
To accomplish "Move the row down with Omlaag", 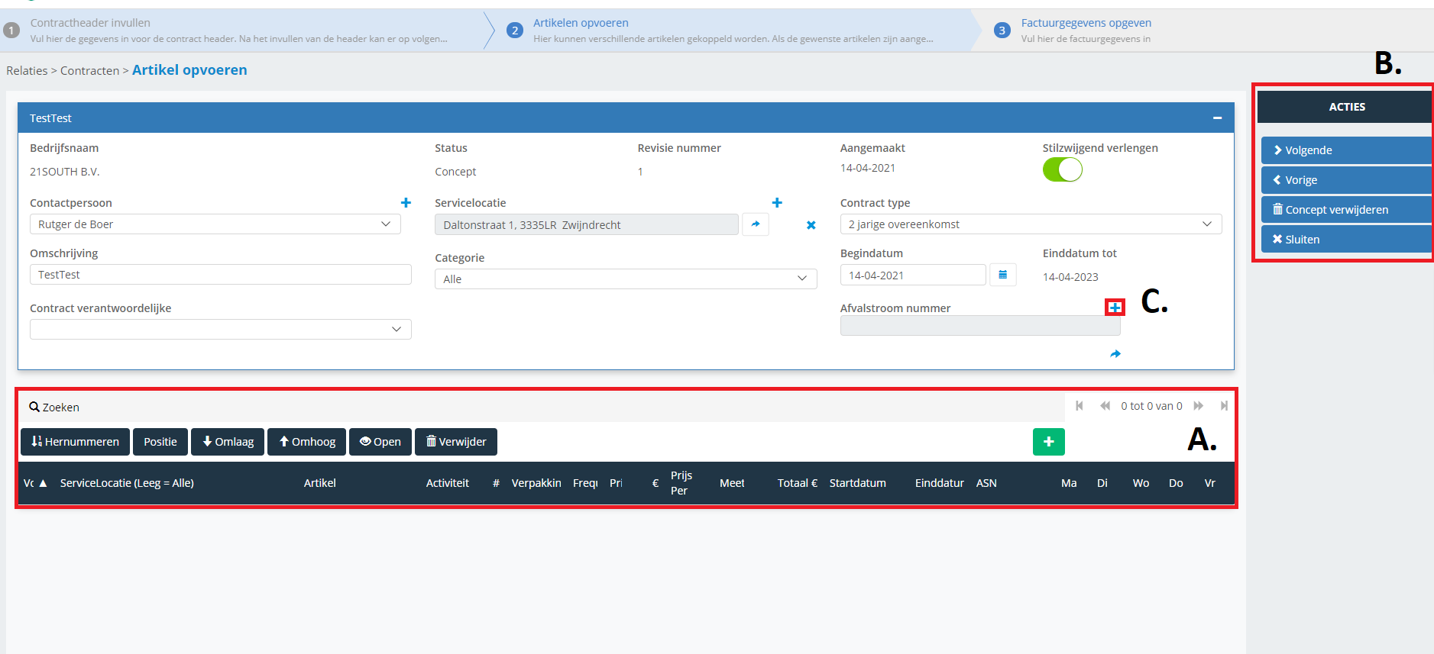I will (228, 442).
